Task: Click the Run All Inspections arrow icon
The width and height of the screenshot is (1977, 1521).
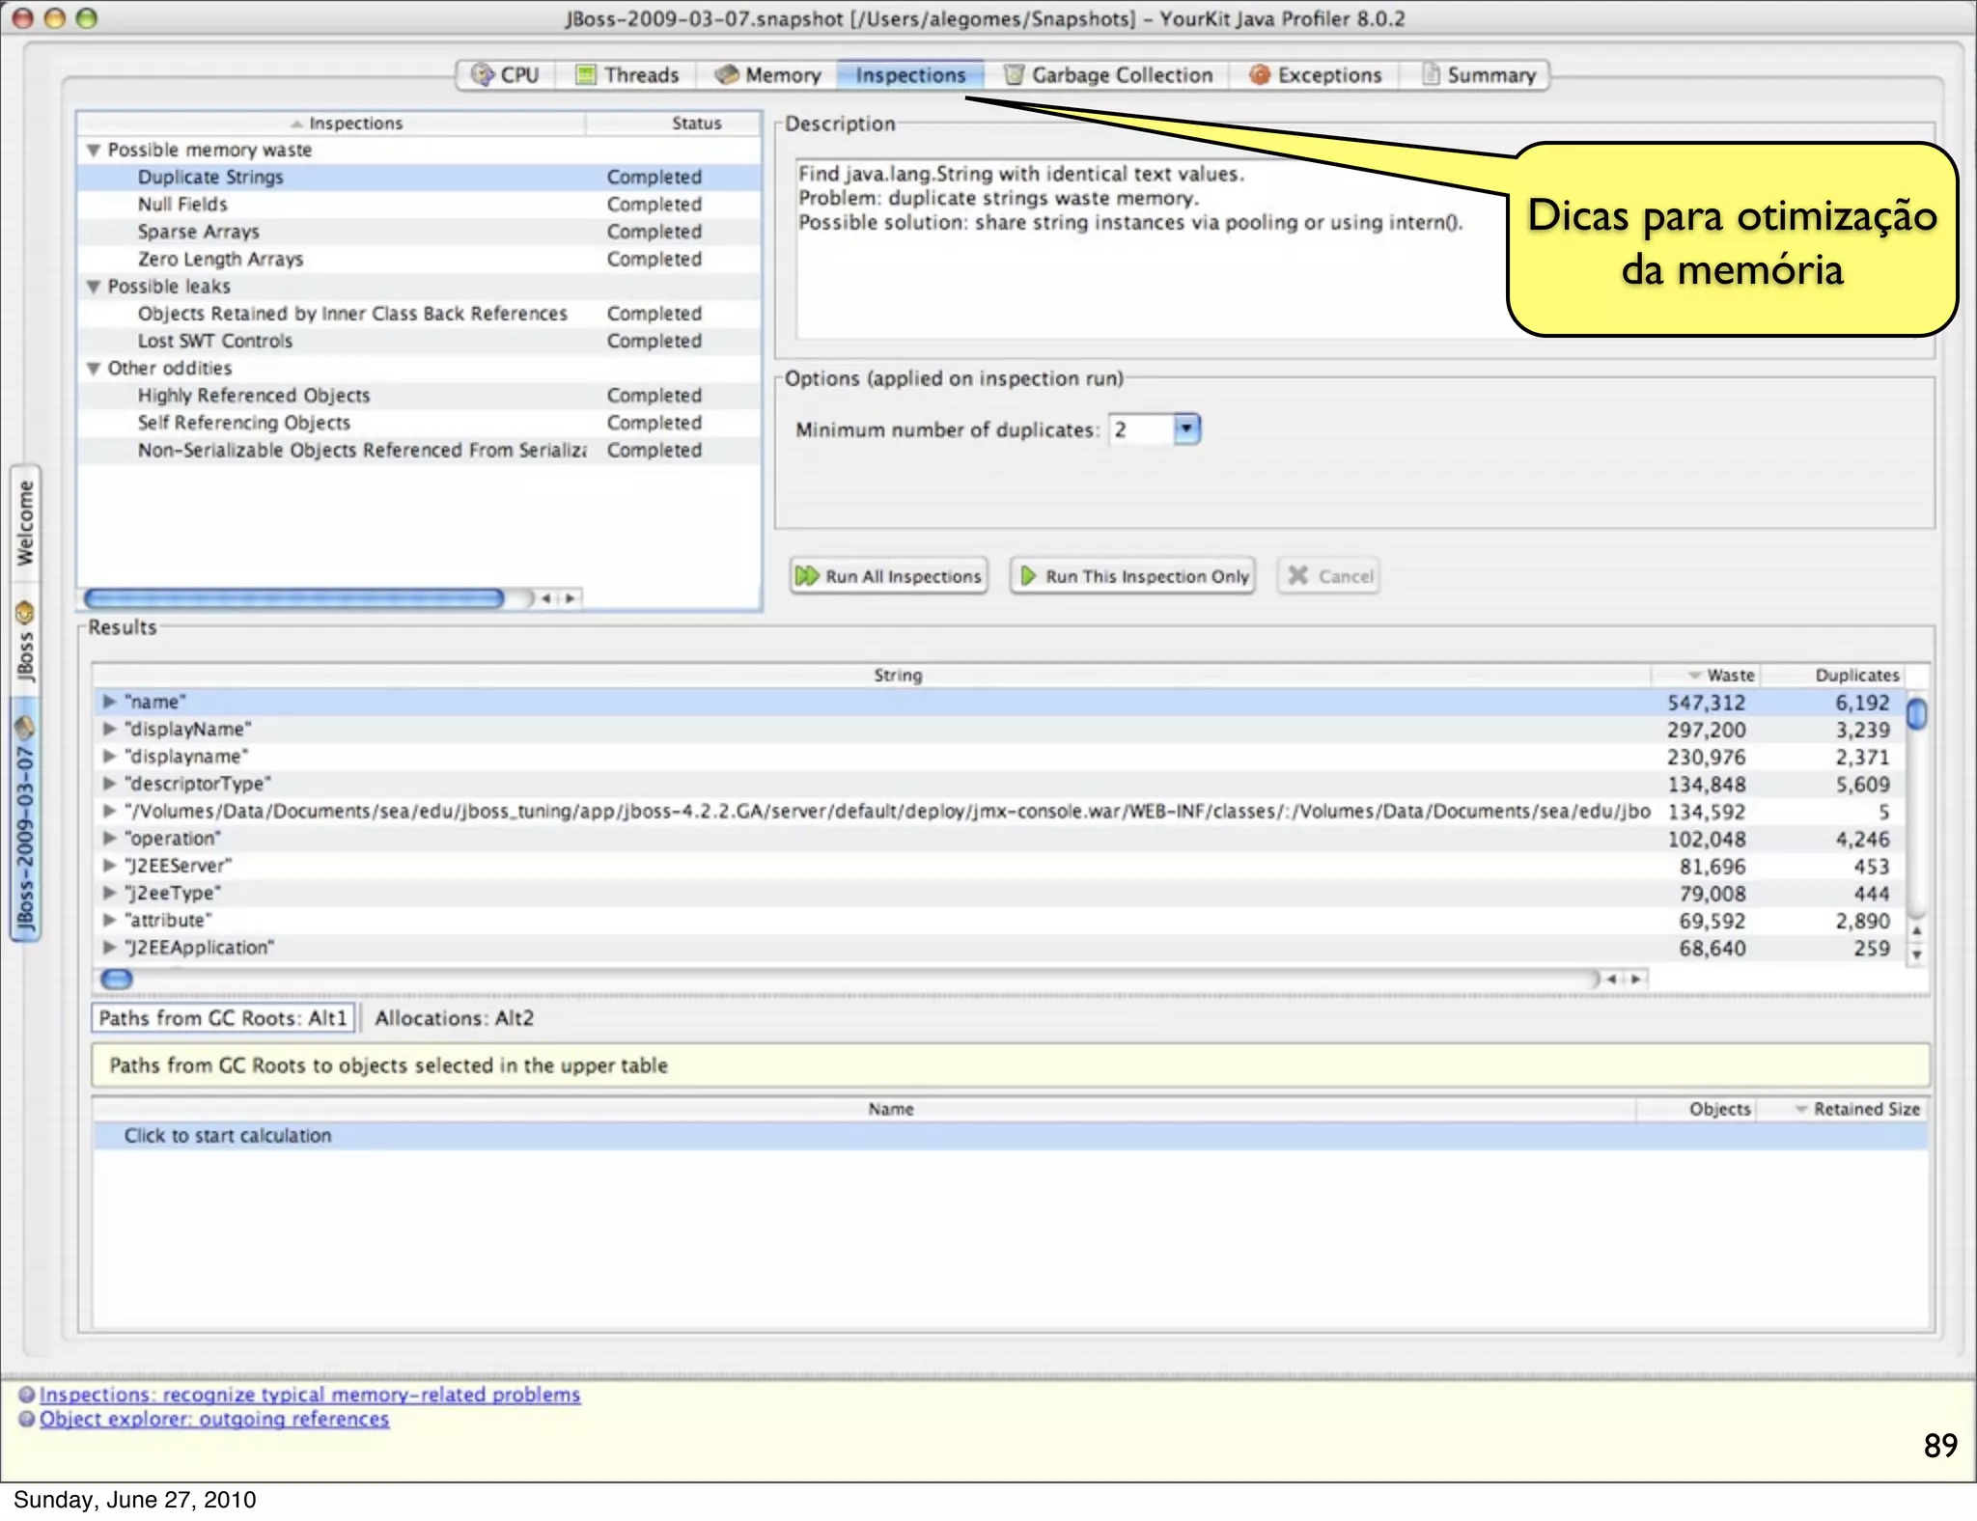Action: click(x=807, y=576)
